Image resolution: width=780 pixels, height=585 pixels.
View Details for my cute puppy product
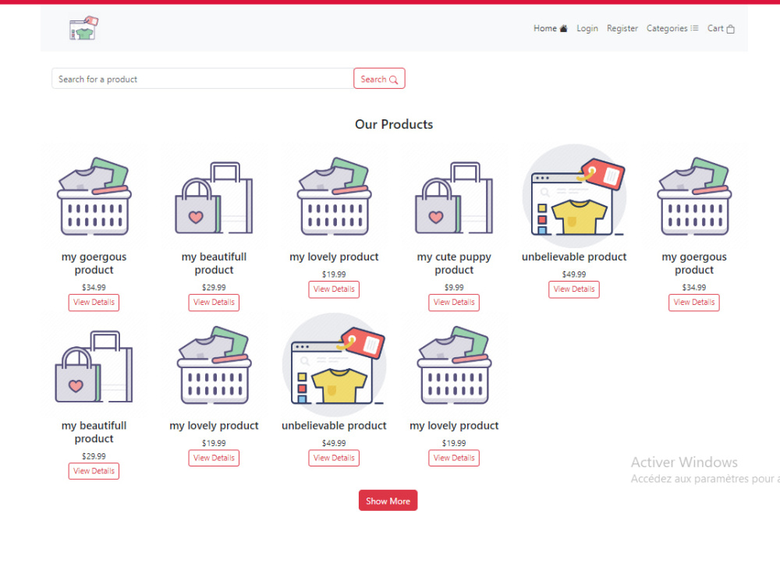tap(454, 303)
